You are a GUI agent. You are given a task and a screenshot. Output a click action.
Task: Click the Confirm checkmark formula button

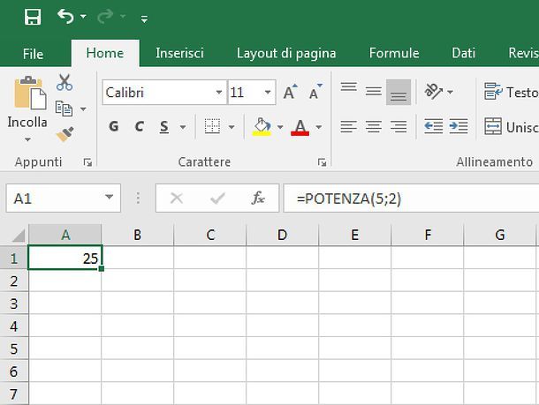click(x=217, y=198)
